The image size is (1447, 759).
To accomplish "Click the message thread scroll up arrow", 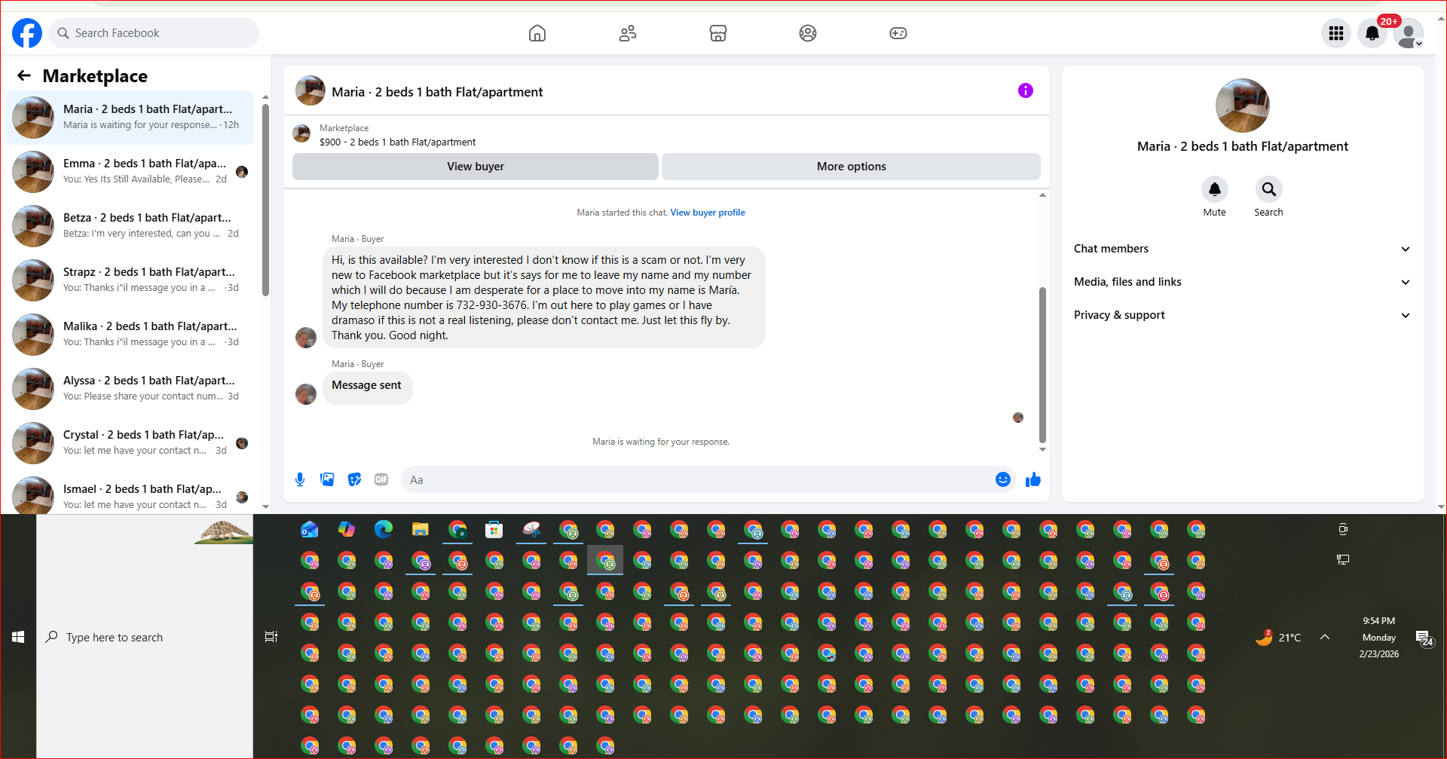I will pos(1042,195).
